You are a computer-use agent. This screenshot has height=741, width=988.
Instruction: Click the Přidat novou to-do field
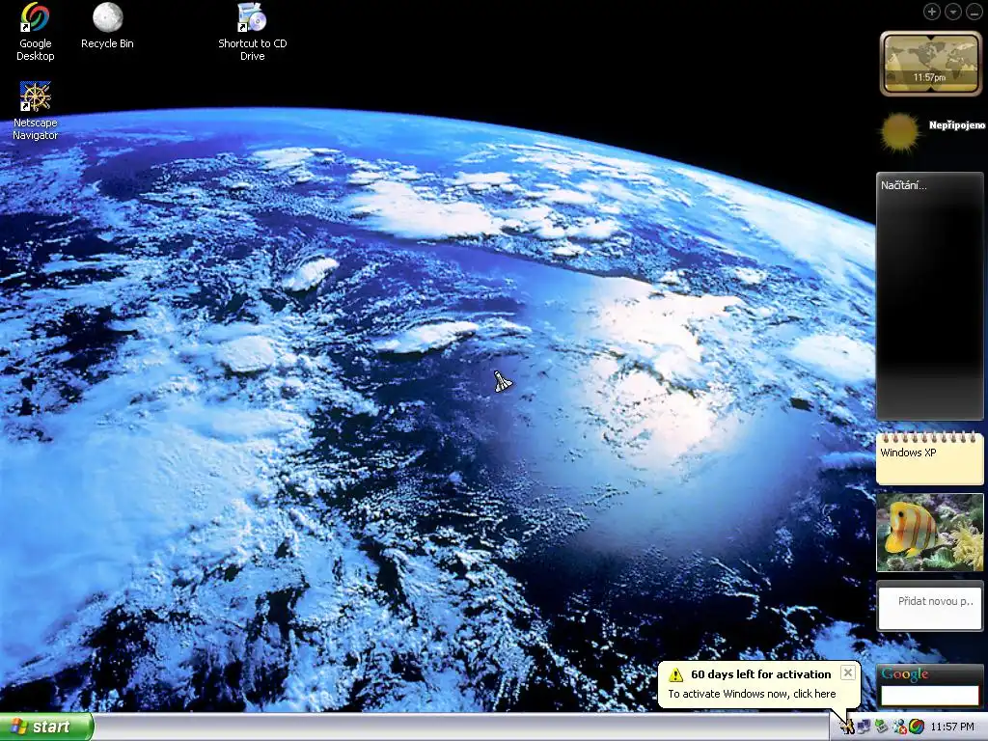(x=930, y=608)
